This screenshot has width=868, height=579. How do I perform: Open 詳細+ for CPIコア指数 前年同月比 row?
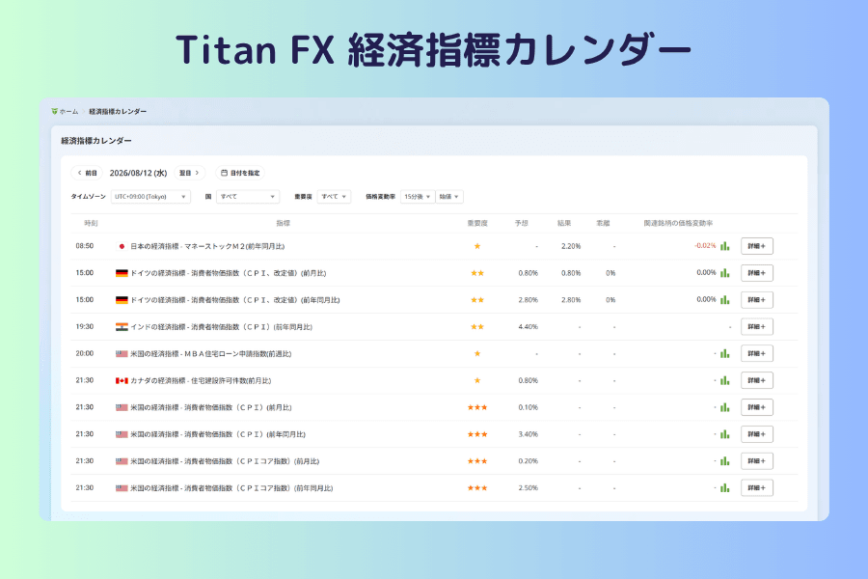[x=757, y=487]
